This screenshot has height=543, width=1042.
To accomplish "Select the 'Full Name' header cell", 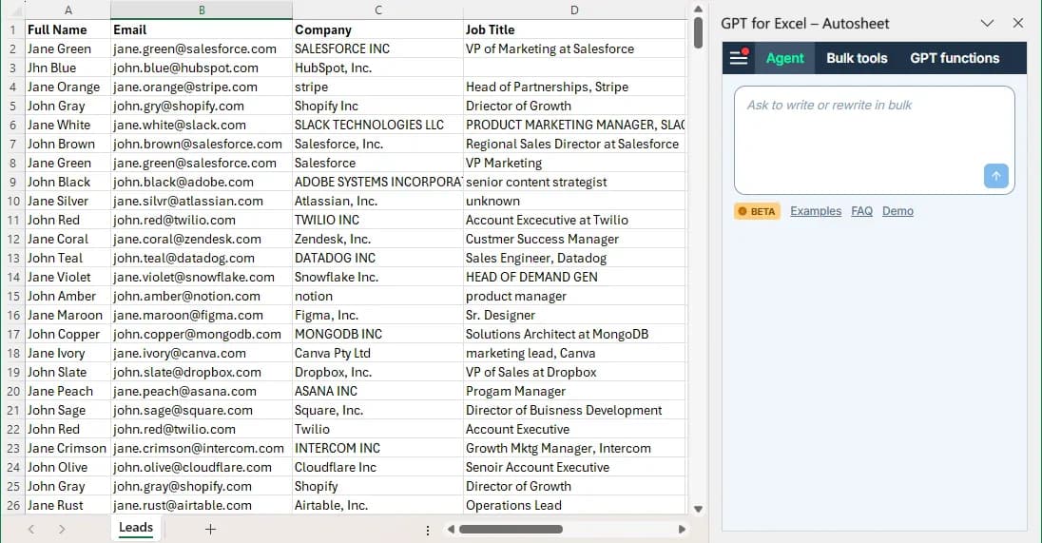I will (68, 29).
